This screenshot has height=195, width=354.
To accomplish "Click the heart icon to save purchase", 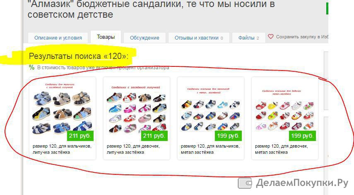I will point(271,37).
